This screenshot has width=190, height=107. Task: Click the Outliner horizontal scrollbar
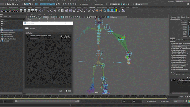[x=12, y=93]
